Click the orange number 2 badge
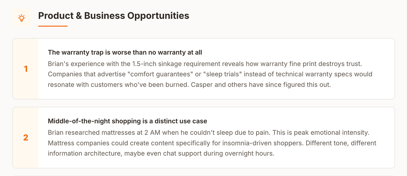The image size is (407, 176). pyautogui.click(x=26, y=138)
